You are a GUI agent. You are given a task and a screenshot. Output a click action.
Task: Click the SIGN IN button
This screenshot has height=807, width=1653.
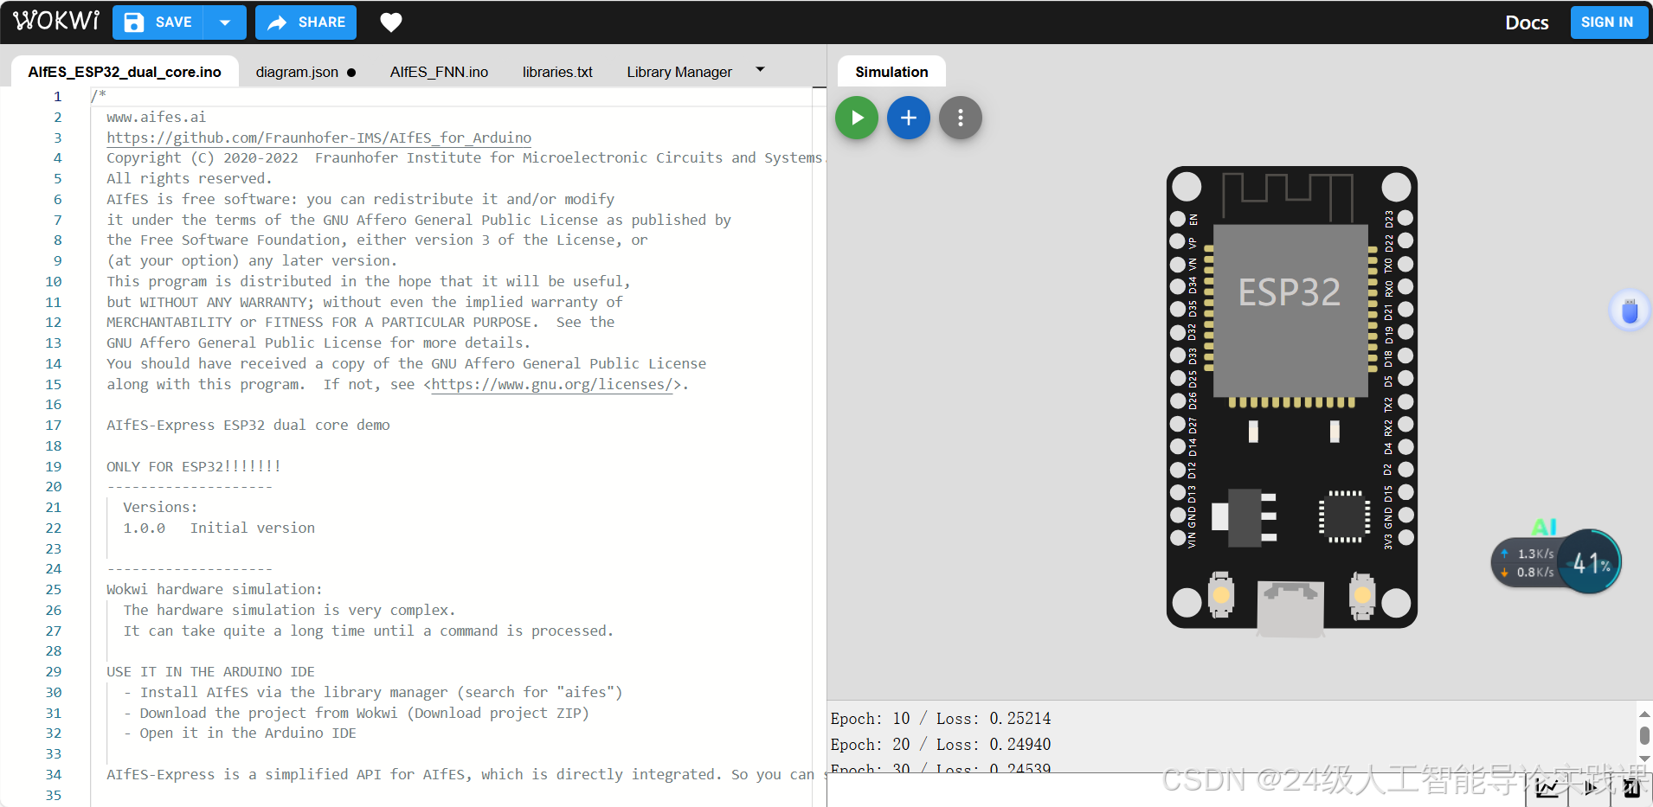point(1608,22)
